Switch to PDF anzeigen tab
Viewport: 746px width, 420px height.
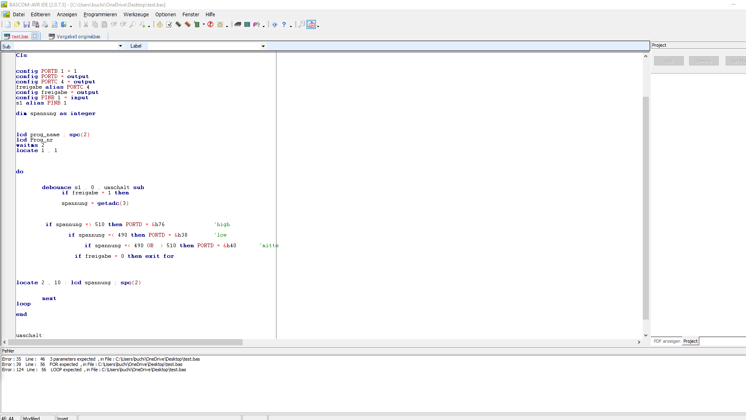tap(667, 341)
